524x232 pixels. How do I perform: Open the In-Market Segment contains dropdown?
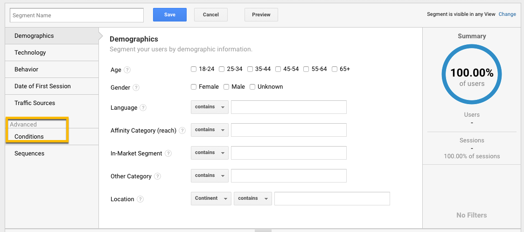pyautogui.click(x=210, y=153)
